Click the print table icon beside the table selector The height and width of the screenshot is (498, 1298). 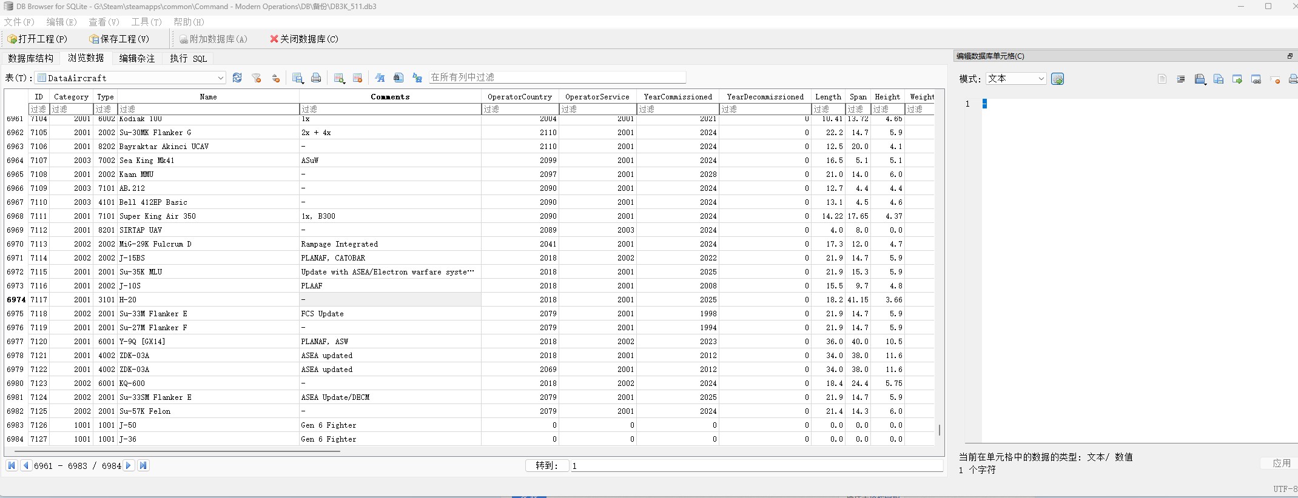pyautogui.click(x=316, y=78)
